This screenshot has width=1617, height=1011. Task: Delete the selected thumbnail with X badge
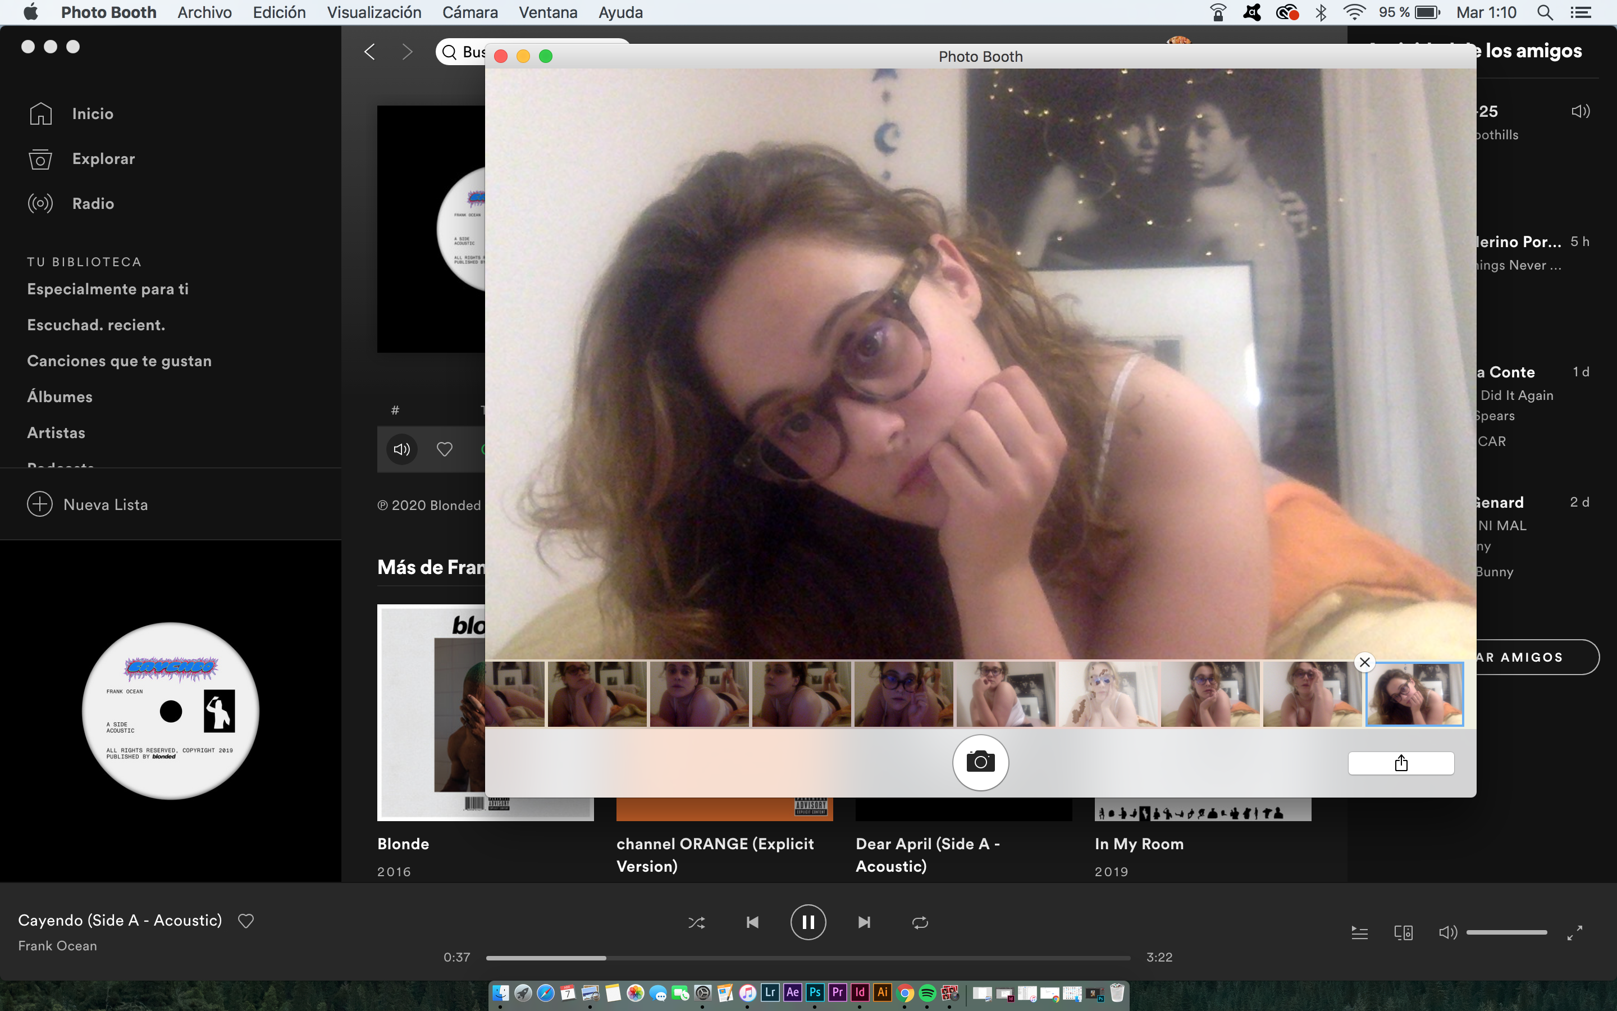(x=1364, y=662)
